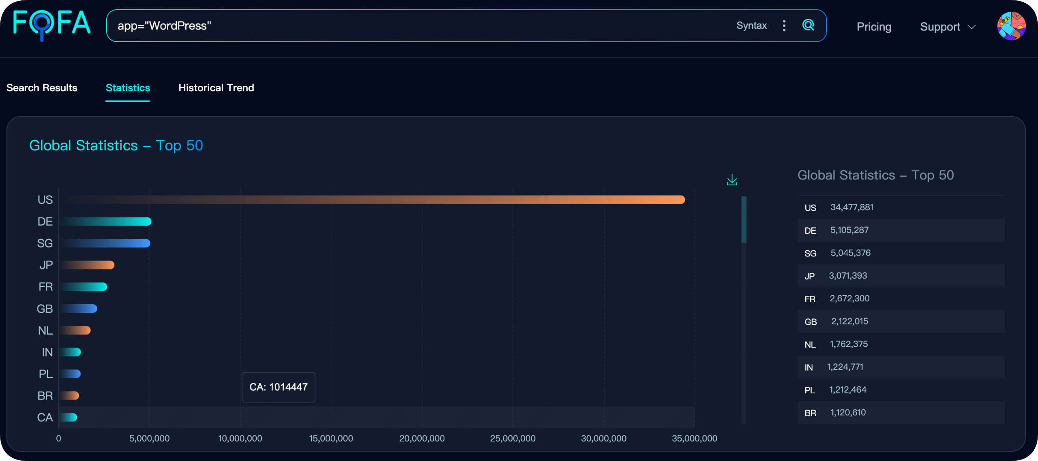Screen dimensions: 1038x461
Task: Click the NL 1,762,375 table row
Action: (901, 344)
